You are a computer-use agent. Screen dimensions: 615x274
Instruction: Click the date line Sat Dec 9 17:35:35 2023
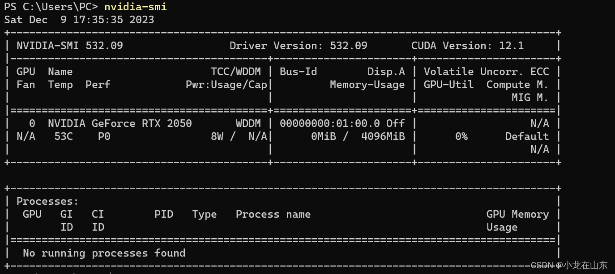[x=79, y=20]
